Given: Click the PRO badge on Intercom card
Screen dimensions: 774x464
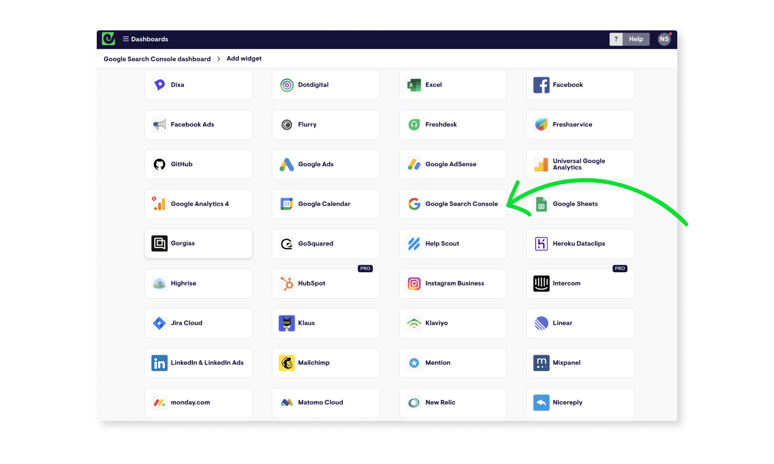Looking at the screenshot, I should click(620, 268).
